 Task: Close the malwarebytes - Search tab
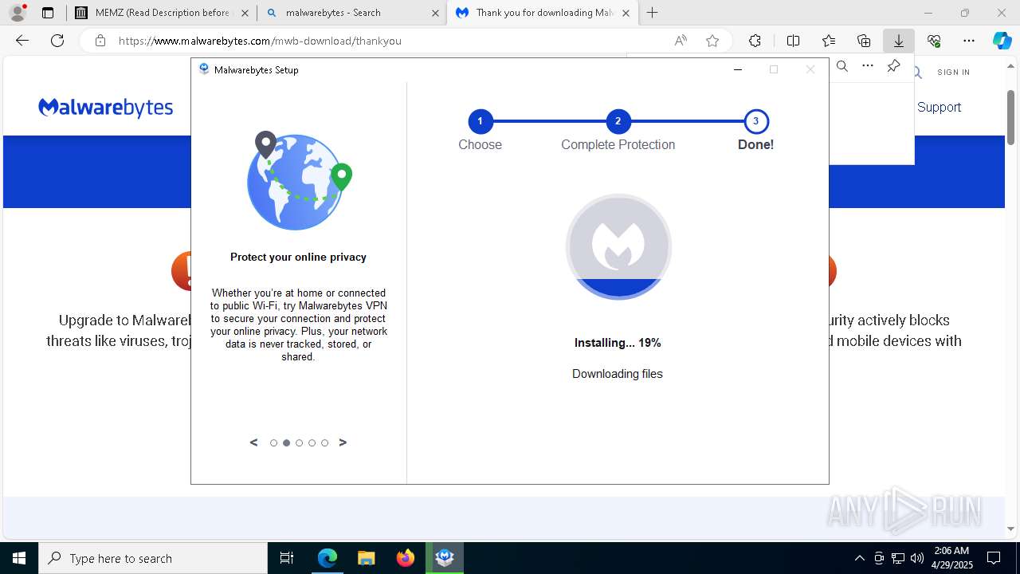tap(435, 13)
